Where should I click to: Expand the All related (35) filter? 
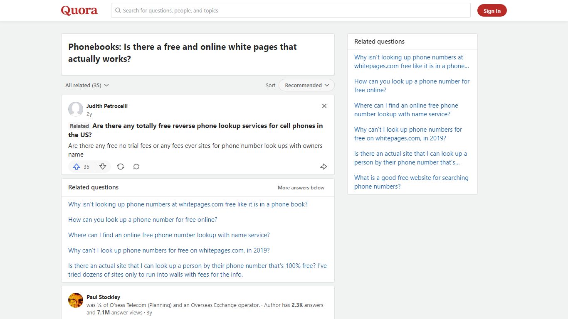[87, 85]
